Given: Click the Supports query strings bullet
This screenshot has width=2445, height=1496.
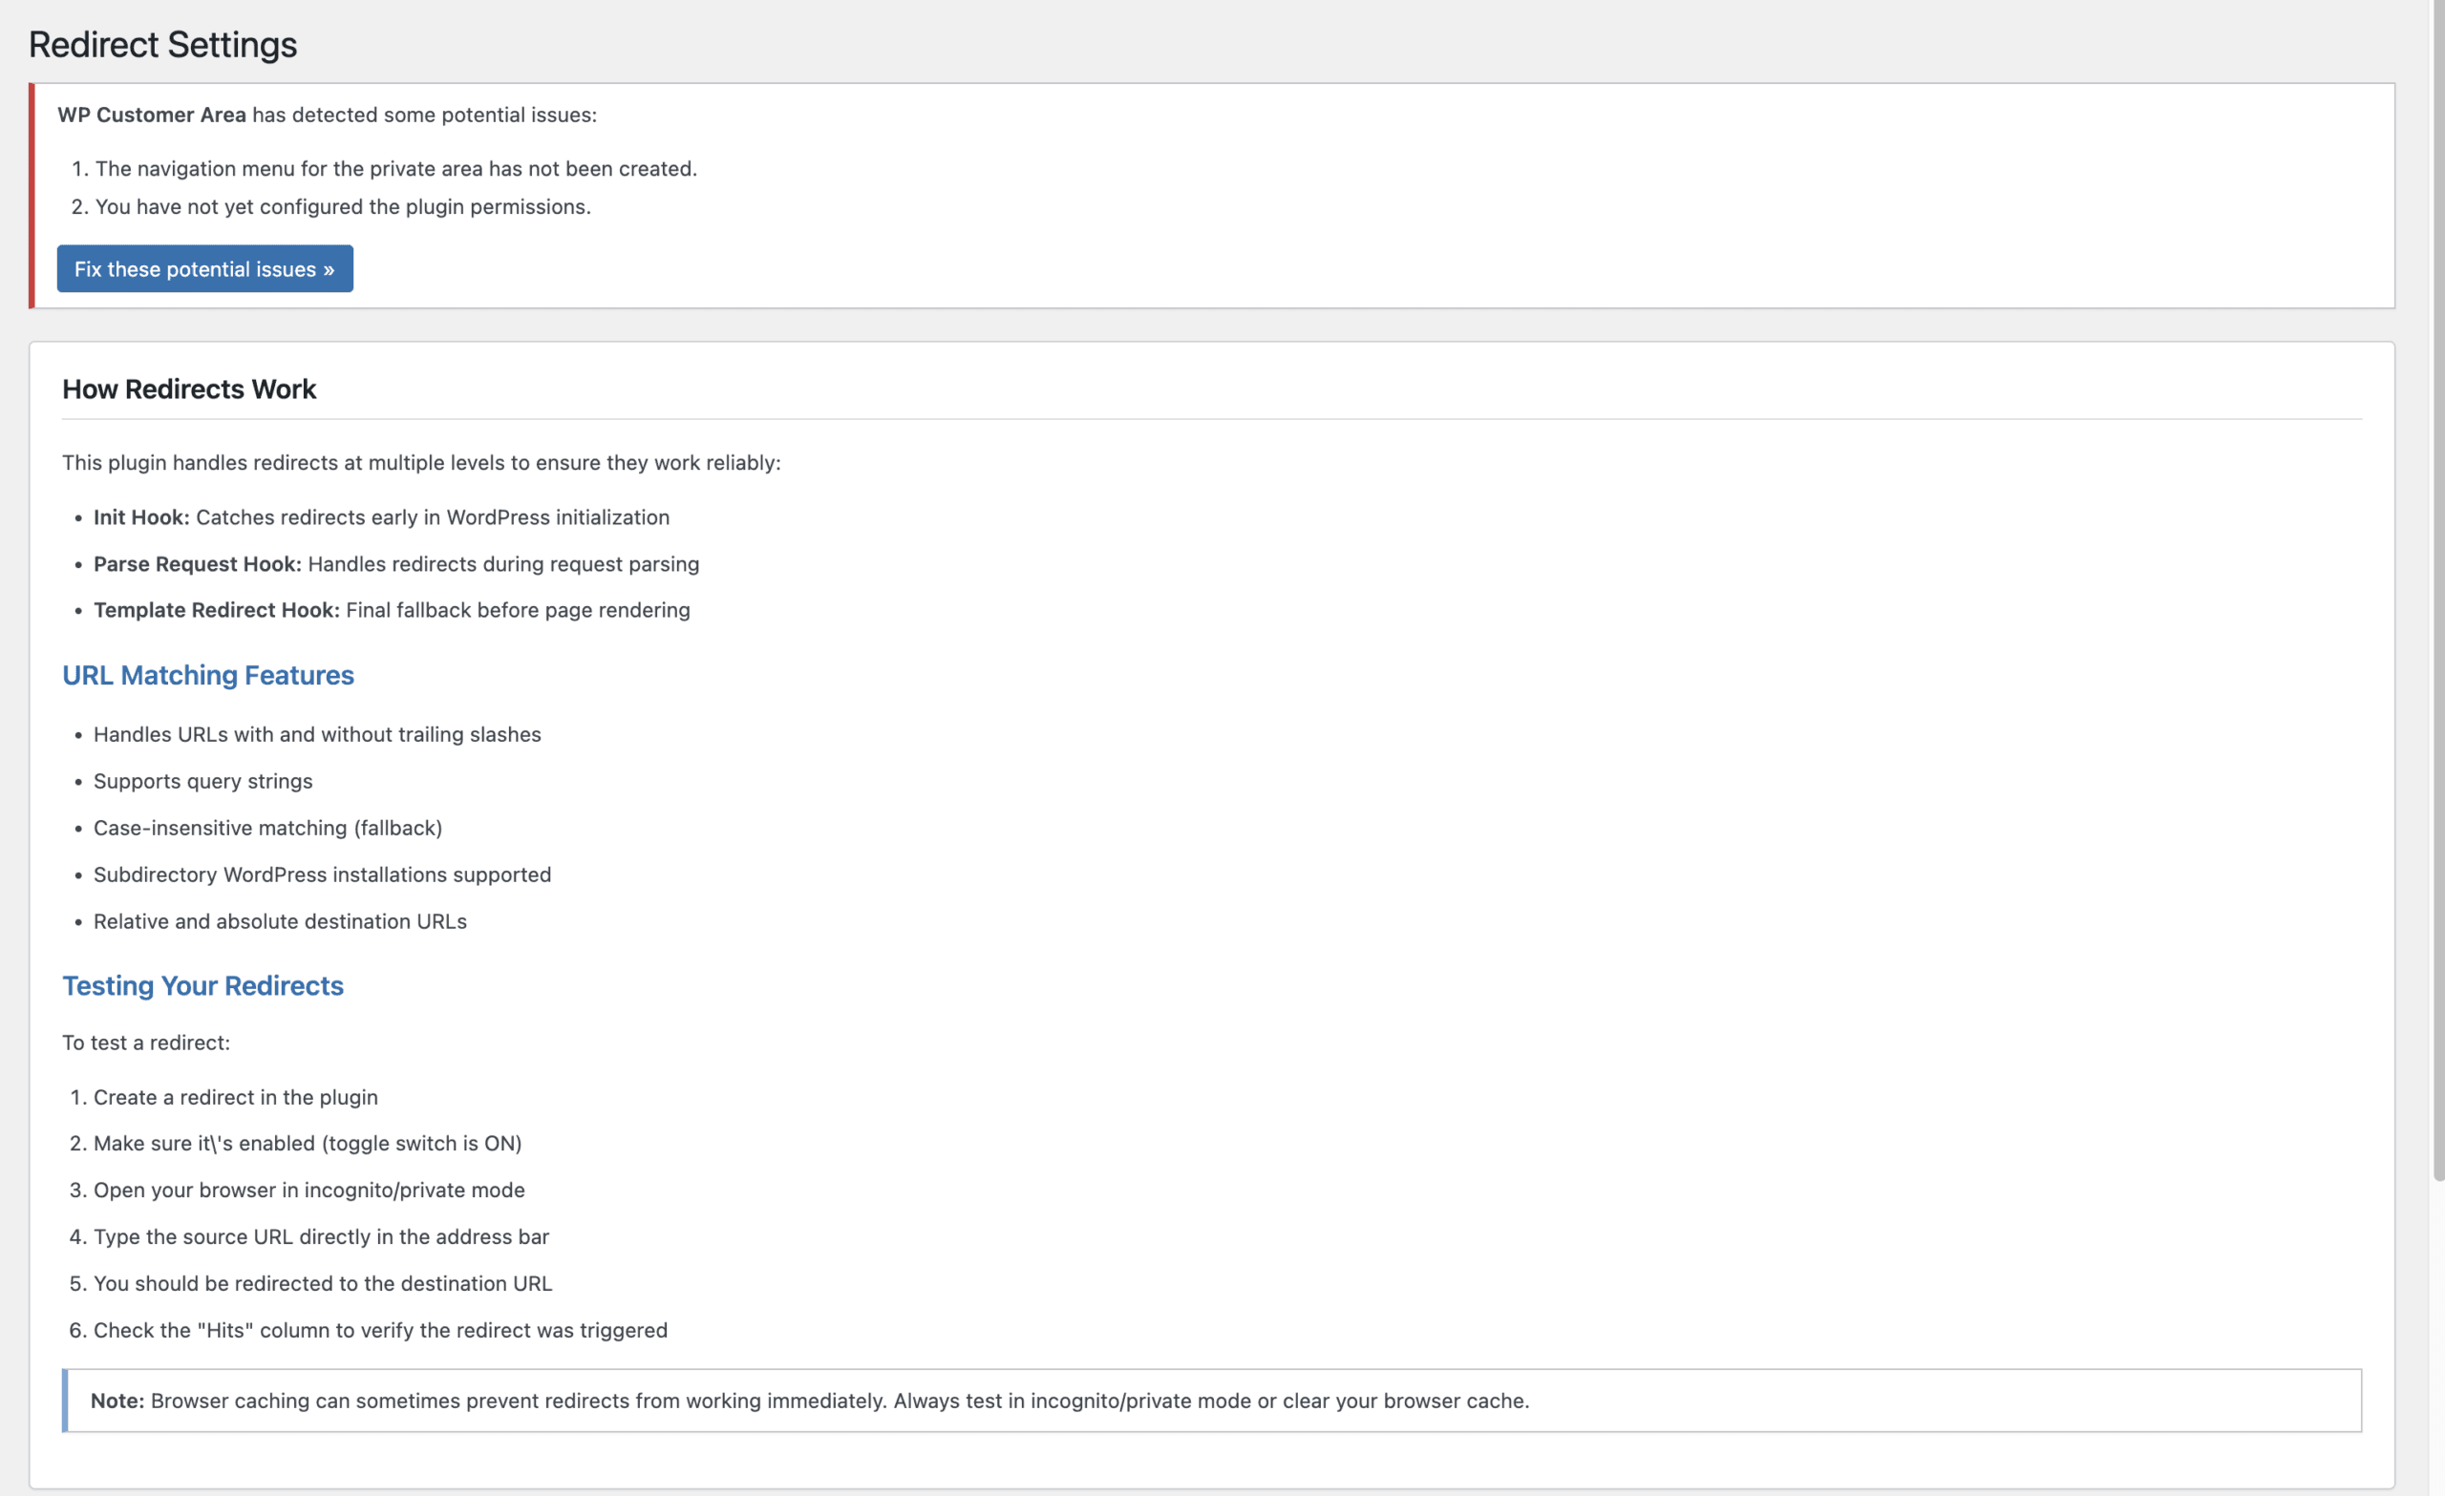Looking at the screenshot, I should pos(202,781).
